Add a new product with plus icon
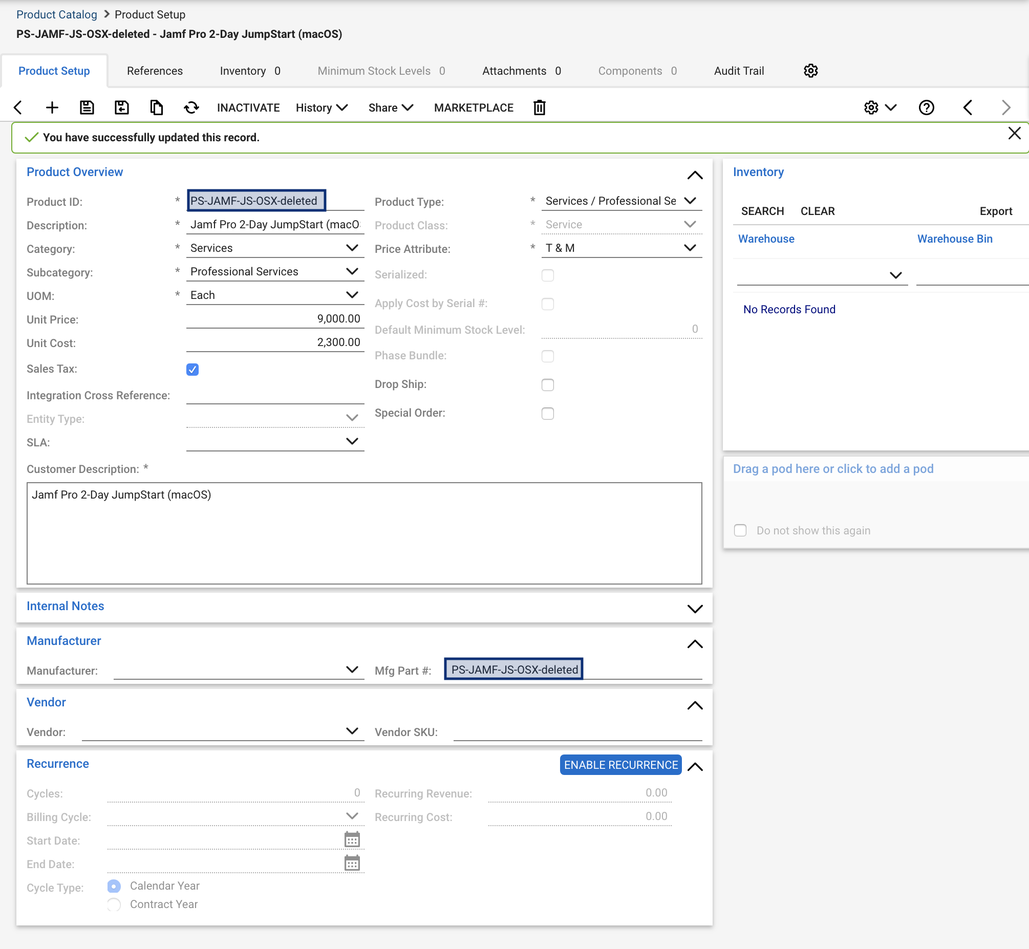 click(52, 107)
